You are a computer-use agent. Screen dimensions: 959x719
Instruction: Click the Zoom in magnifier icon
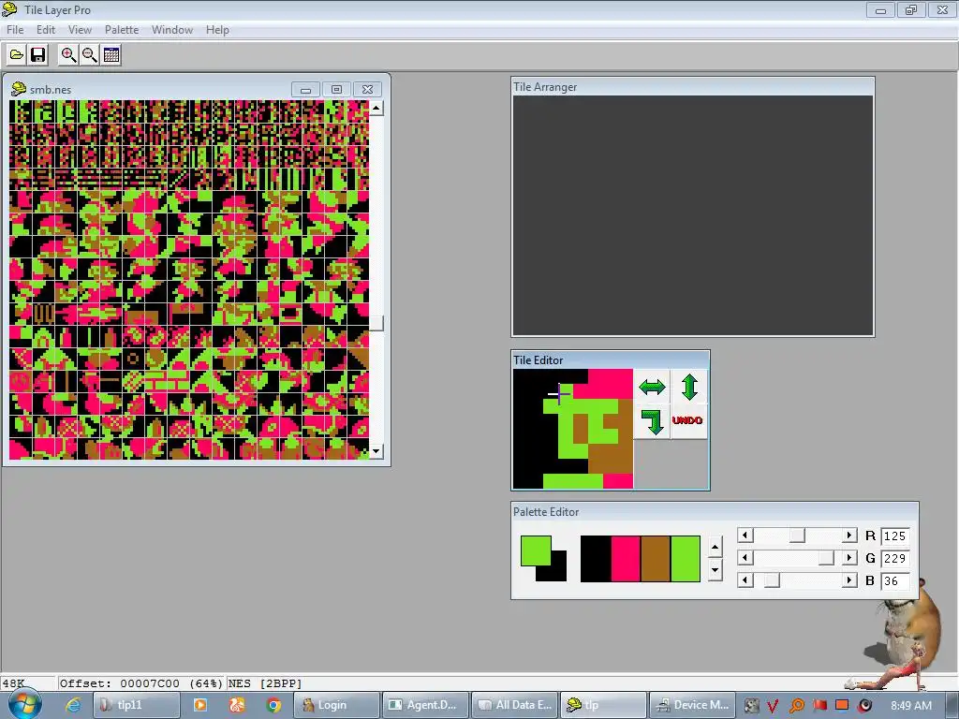pos(68,55)
